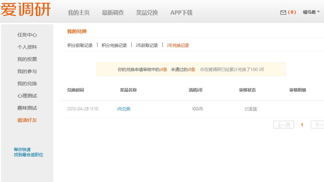Go to 我的主页 in top navigation
The width and height of the screenshot is (324, 182).
pyautogui.click(x=79, y=13)
